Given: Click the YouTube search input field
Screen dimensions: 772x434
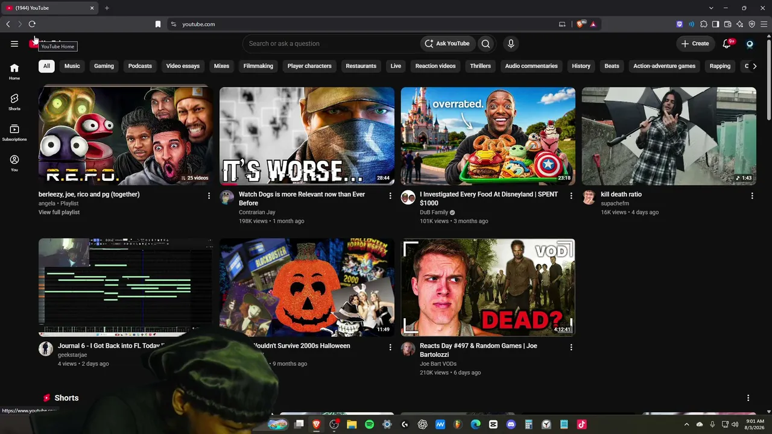Looking at the screenshot, I should tap(332, 43).
